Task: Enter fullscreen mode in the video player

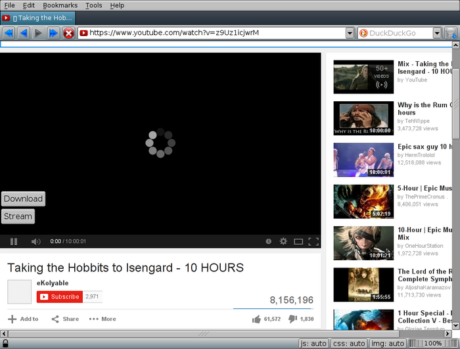Action: coord(313,241)
